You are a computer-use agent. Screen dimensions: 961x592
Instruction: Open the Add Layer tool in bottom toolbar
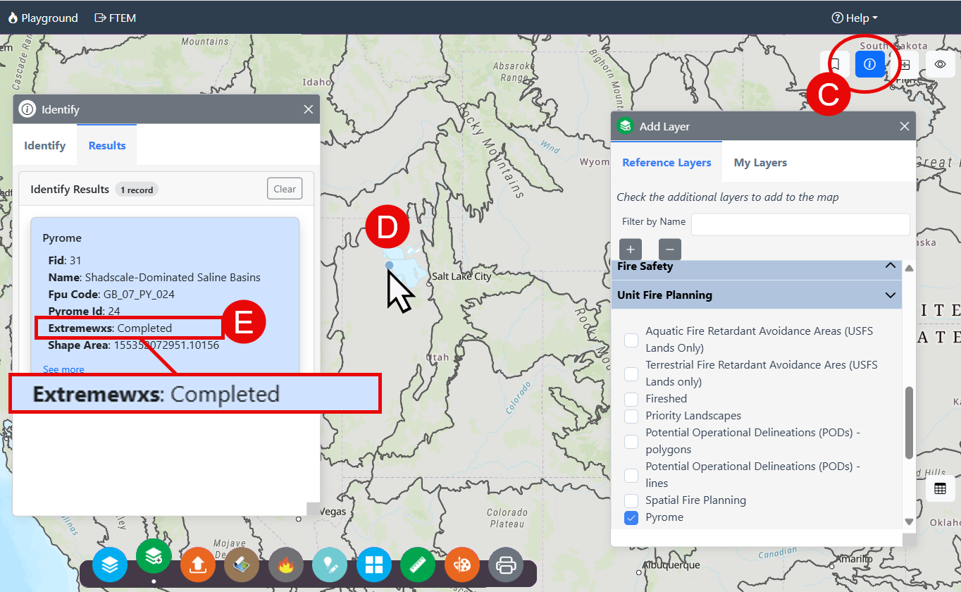154,557
